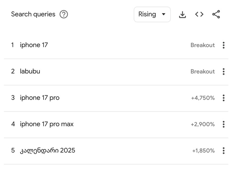Click the Search queries heading
Image resolution: width=231 pixels, height=177 pixels.
coord(33,14)
